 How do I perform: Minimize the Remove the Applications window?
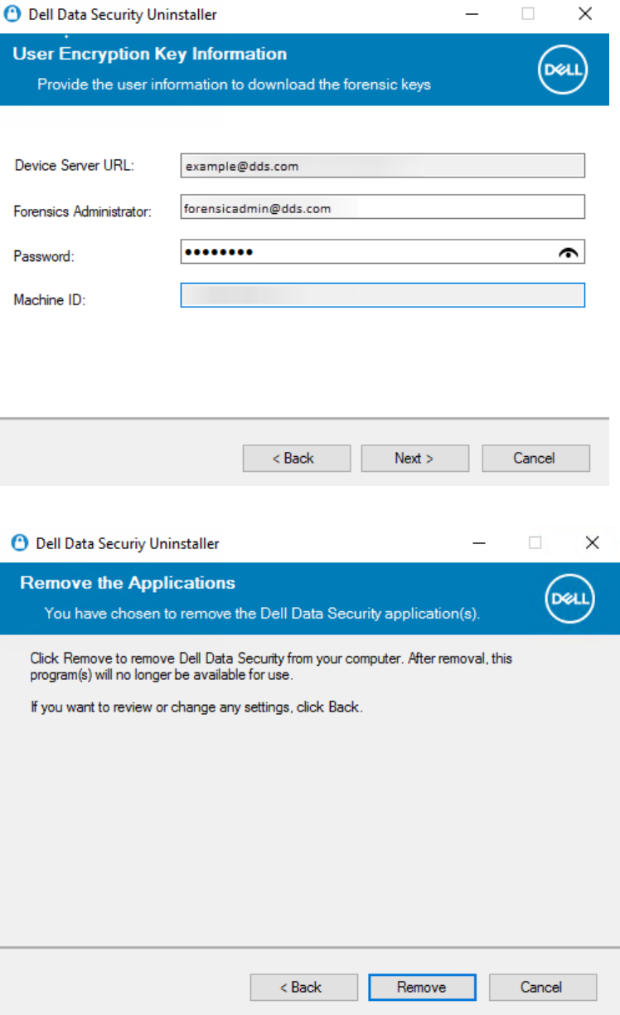[x=479, y=543]
